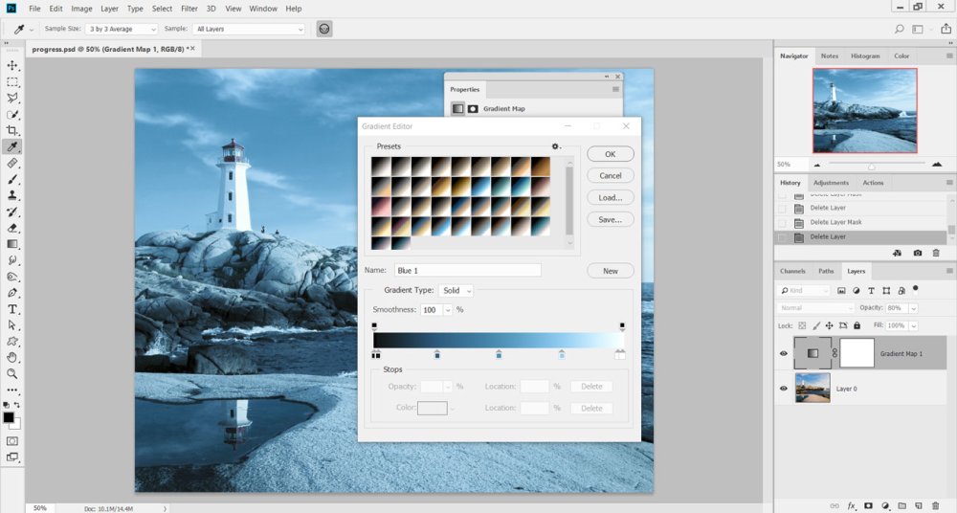The width and height of the screenshot is (957, 513).
Task: Open the Layers panel menu
Action: (949, 271)
